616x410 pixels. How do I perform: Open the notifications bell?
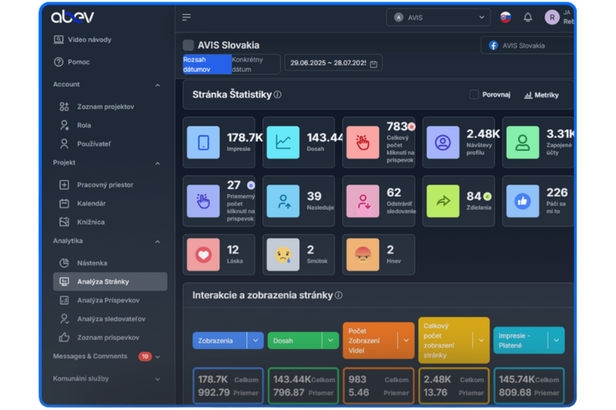point(527,17)
